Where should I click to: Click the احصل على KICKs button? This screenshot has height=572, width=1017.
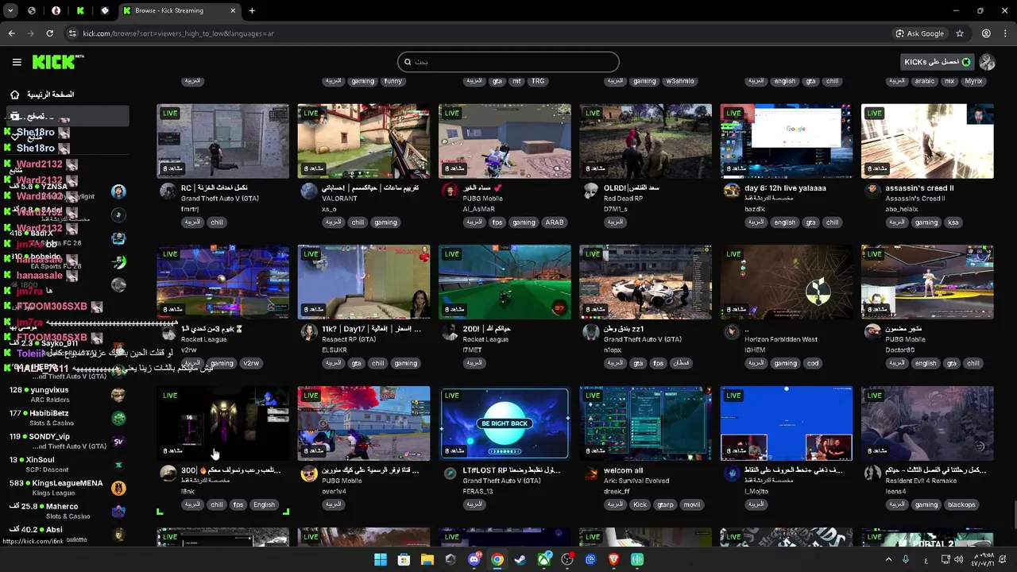click(937, 62)
